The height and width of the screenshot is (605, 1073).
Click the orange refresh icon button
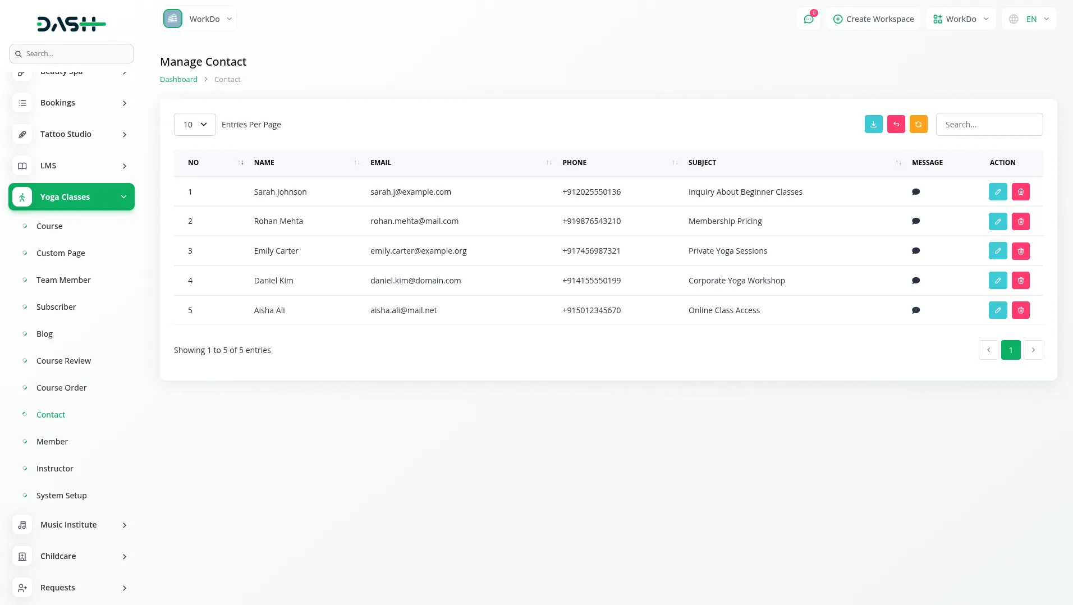(918, 125)
